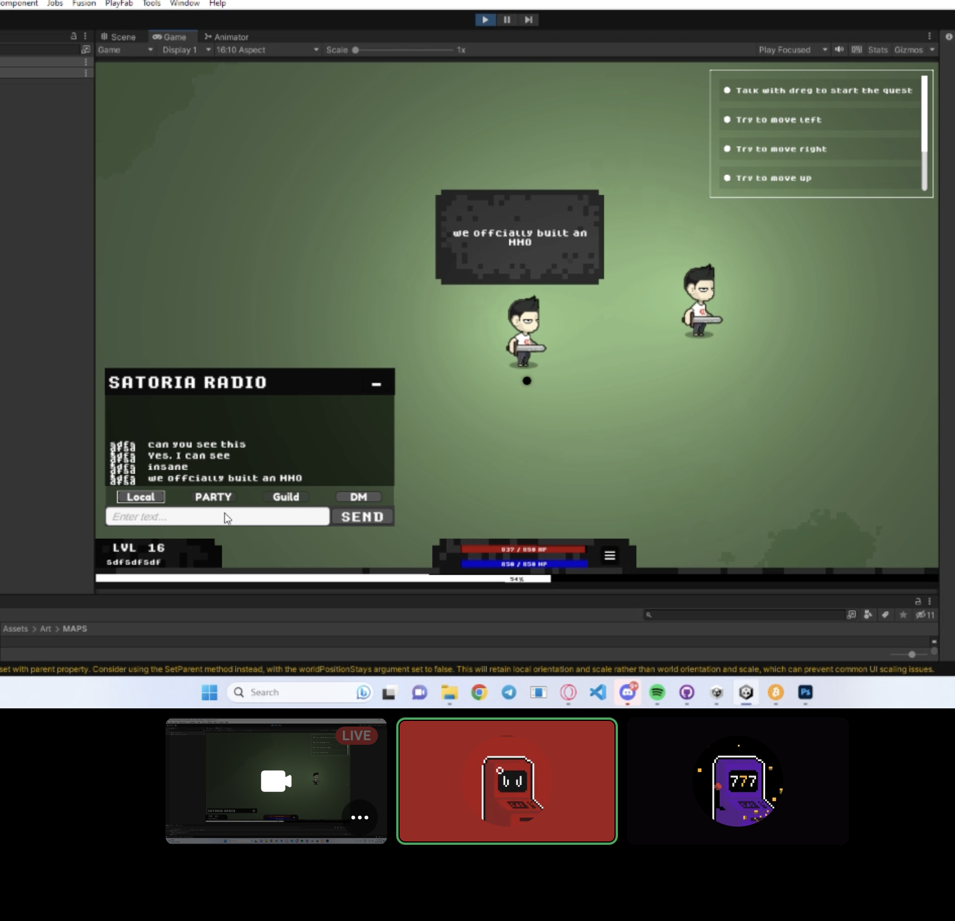Open the Project panel three-dot menu

click(929, 601)
